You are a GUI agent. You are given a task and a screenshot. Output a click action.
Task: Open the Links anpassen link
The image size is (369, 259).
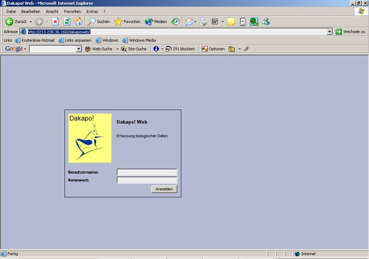75,40
